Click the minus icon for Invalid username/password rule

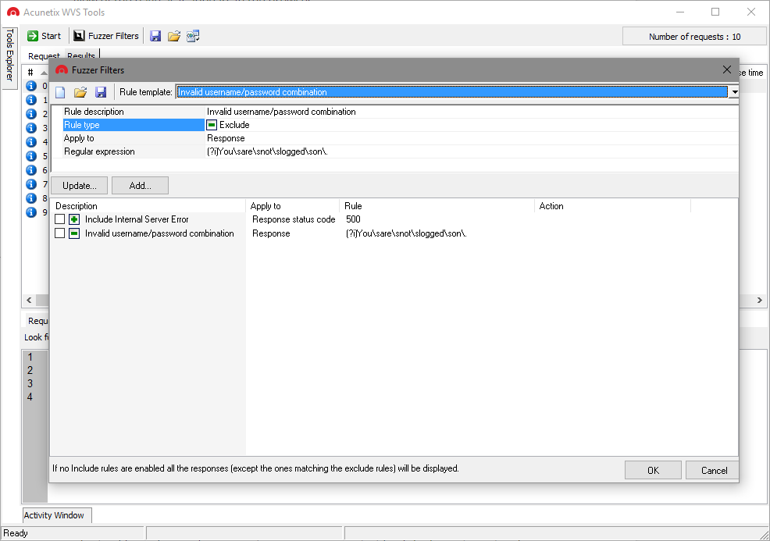click(x=74, y=233)
